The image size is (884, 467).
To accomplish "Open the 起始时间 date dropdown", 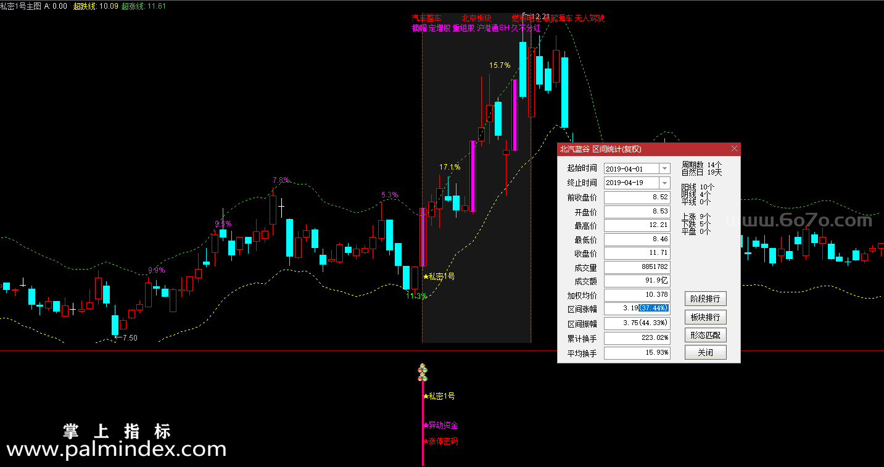I will pyautogui.click(x=664, y=168).
